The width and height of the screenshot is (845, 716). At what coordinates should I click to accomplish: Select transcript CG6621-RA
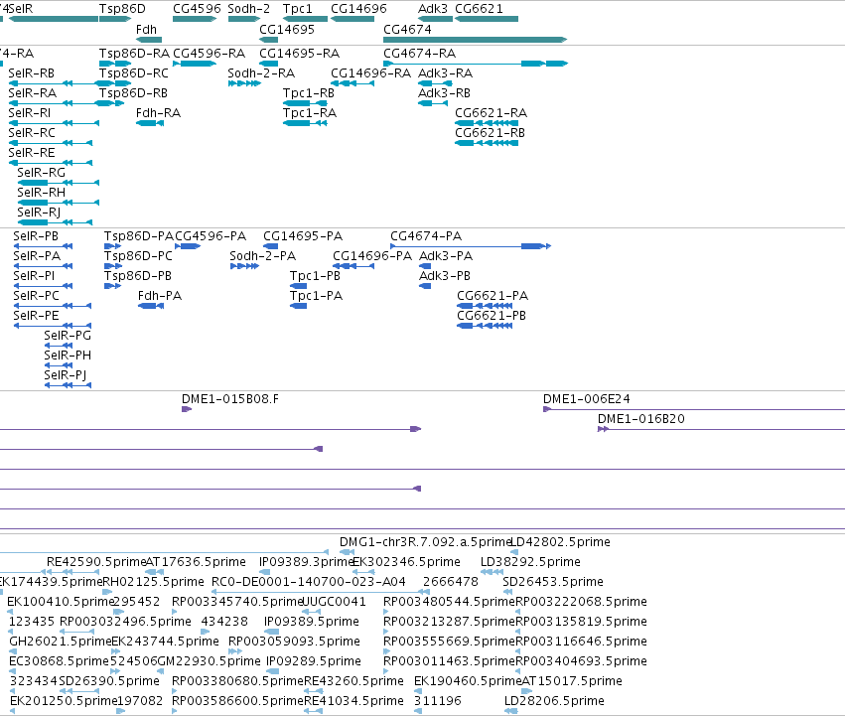pyautogui.click(x=487, y=123)
